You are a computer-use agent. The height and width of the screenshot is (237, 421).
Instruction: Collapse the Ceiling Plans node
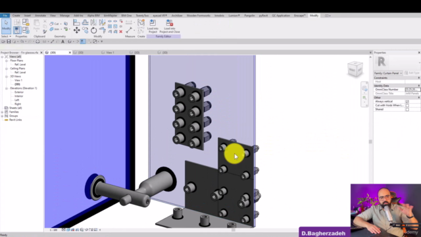click(7, 68)
